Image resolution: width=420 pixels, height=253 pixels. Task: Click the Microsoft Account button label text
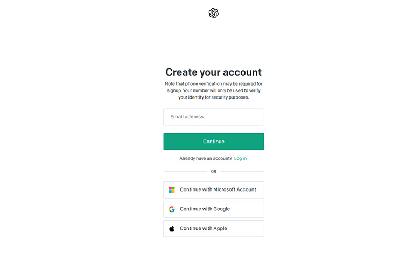click(x=218, y=189)
